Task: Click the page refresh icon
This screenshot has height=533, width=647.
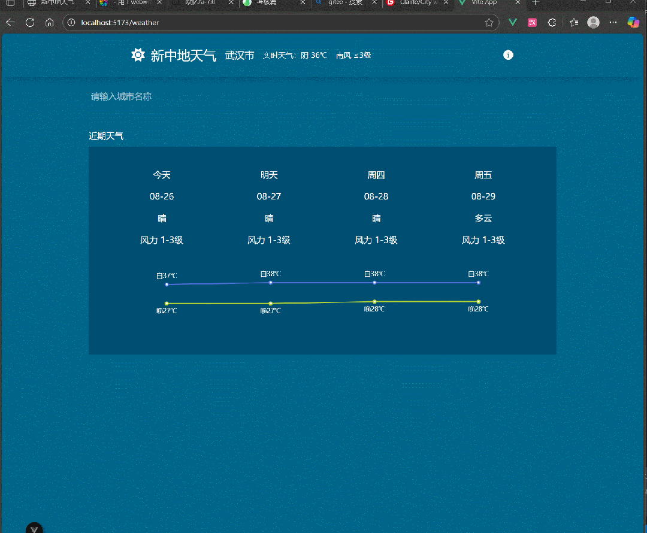Action: coord(30,22)
